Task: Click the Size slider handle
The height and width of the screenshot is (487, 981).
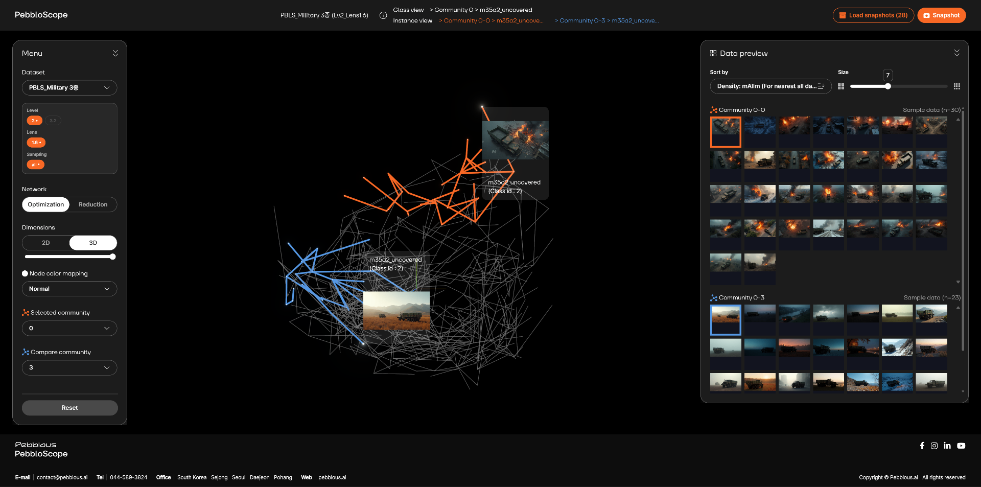Action: point(887,86)
